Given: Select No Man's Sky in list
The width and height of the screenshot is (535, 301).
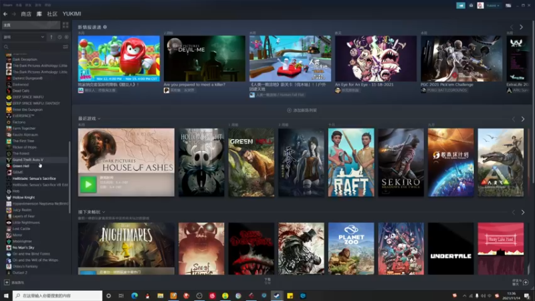Looking at the screenshot, I should point(23,247).
